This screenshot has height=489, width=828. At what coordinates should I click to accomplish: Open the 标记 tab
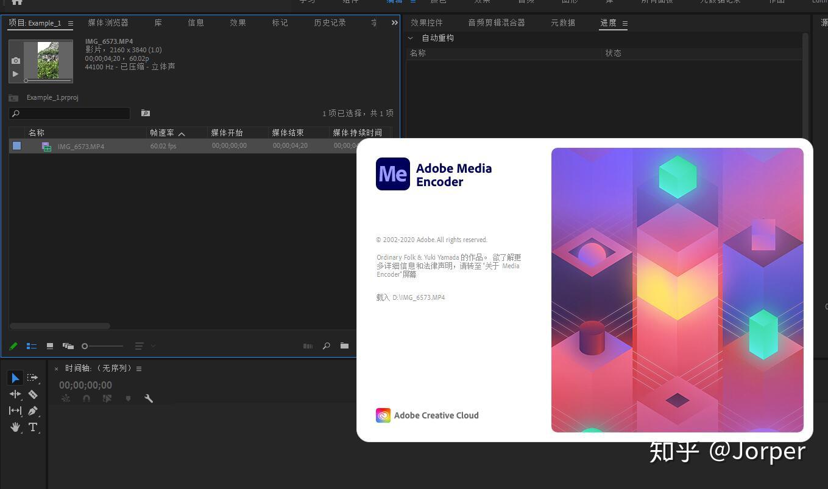click(x=280, y=23)
